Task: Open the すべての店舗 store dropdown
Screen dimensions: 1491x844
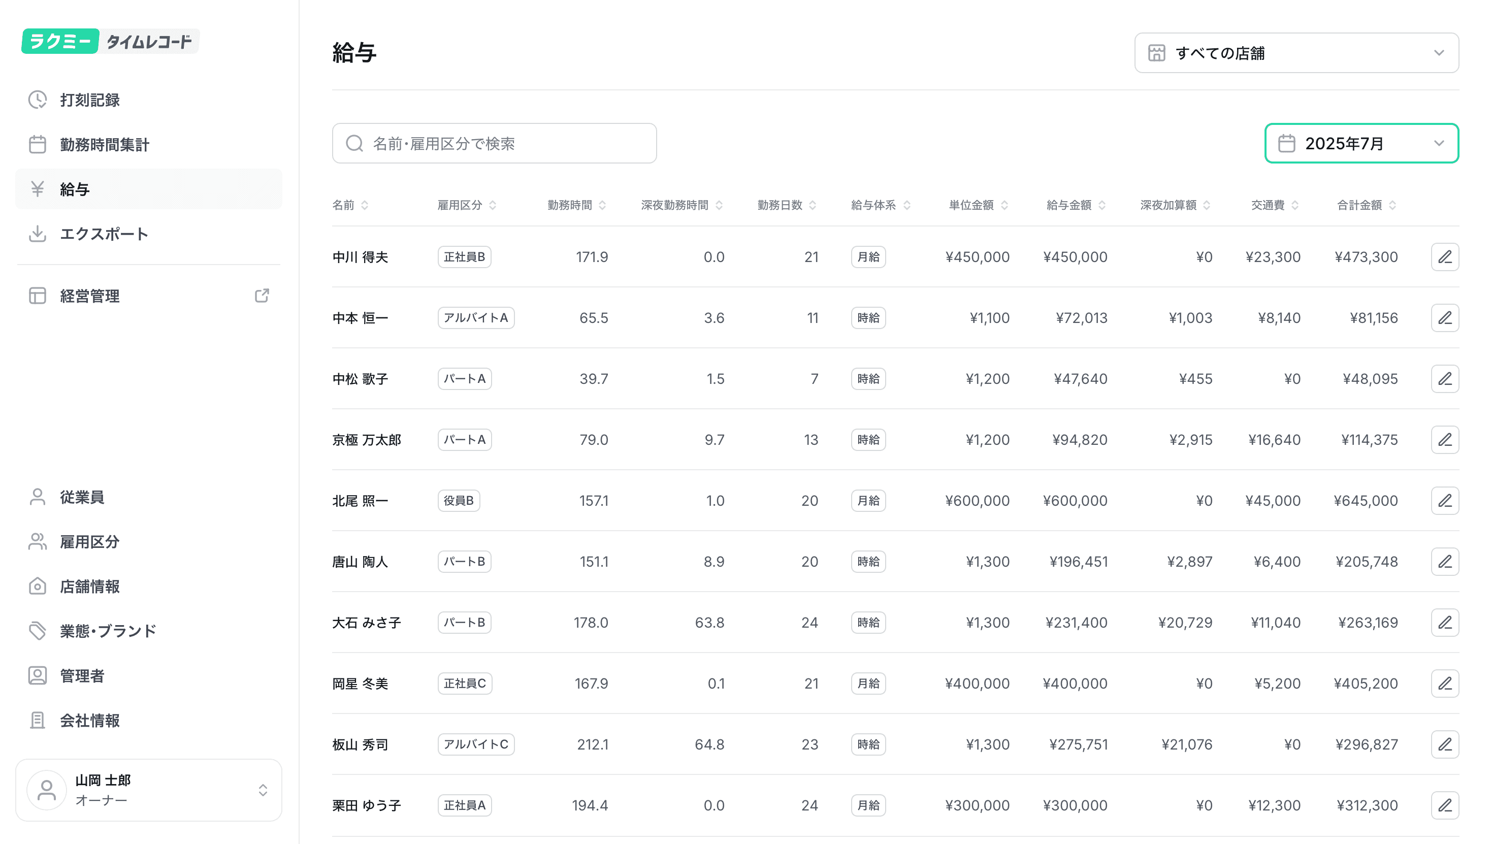Action: [x=1296, y=53]
